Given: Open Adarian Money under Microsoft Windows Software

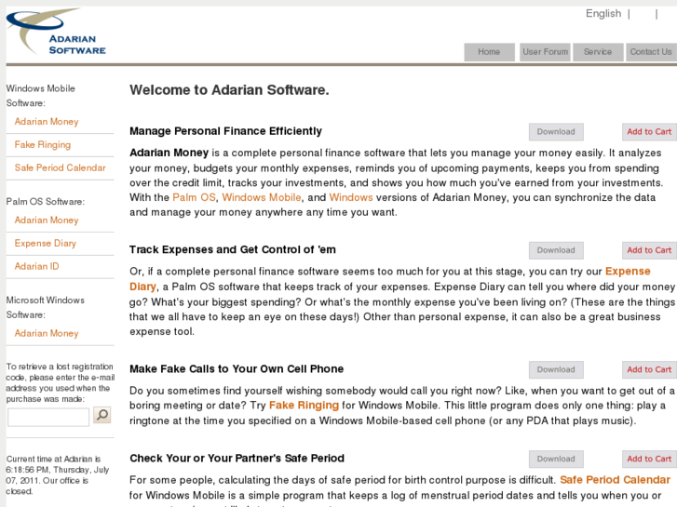Looking at the screenshot, I should pos(47,334).
